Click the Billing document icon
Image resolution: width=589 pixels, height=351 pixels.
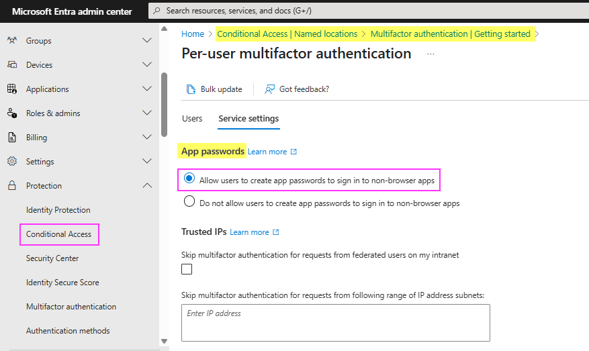click(12, 138)
